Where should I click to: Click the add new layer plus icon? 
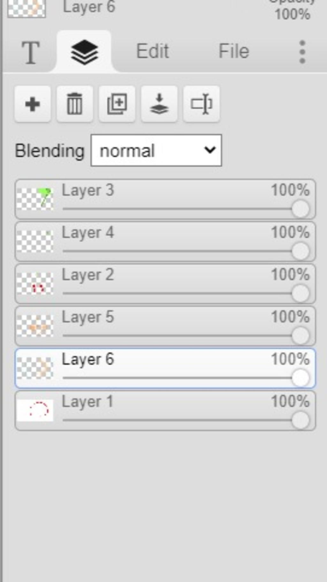(32, 104)
